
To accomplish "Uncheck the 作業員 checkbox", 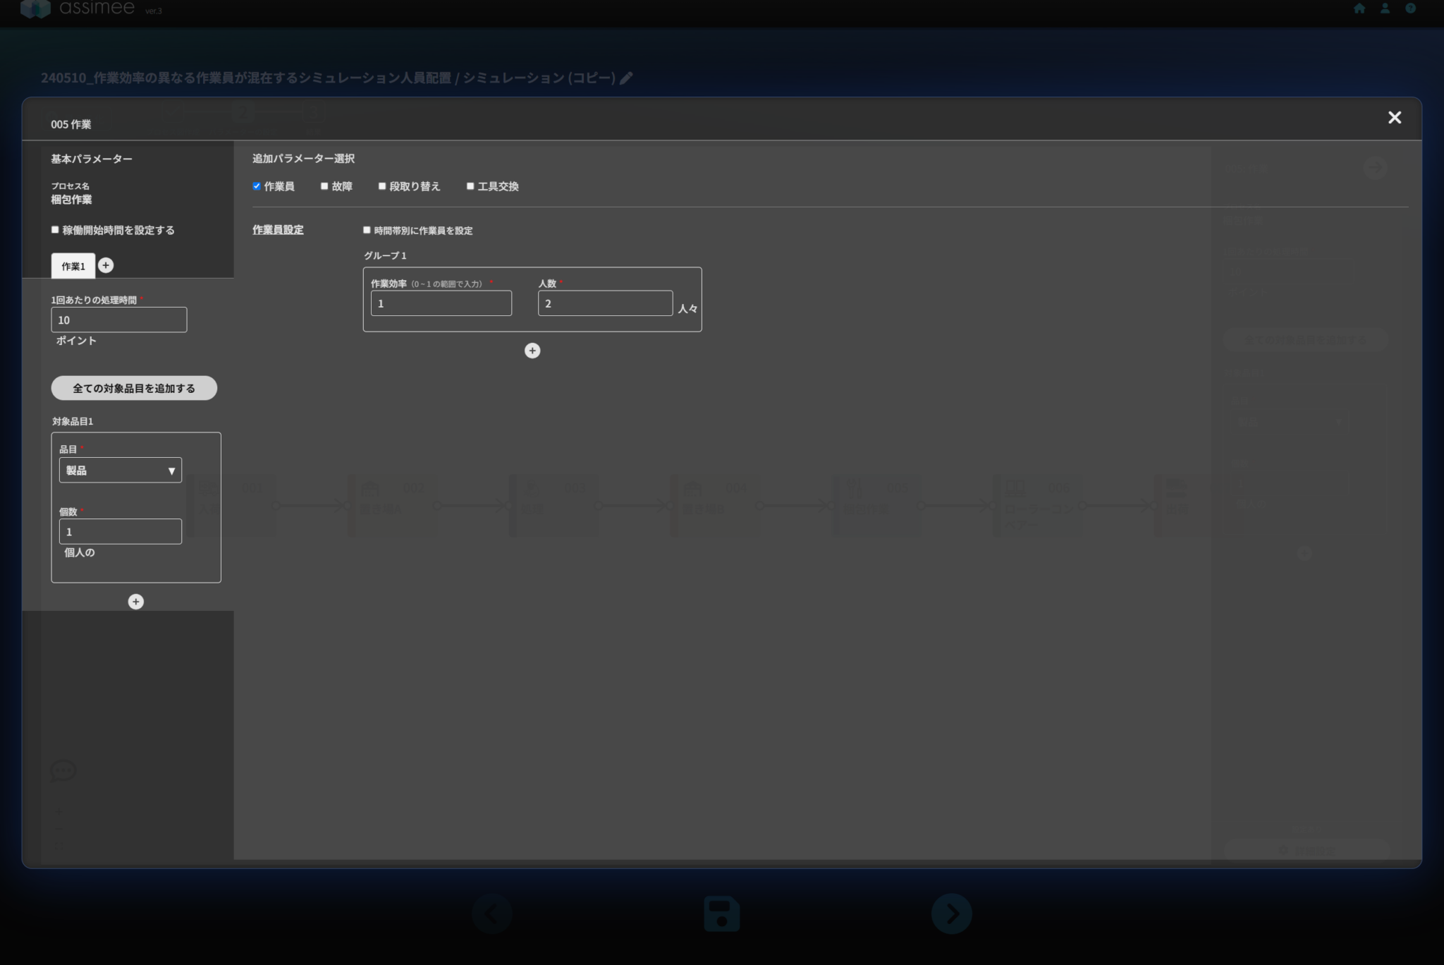I will [257, 186].
